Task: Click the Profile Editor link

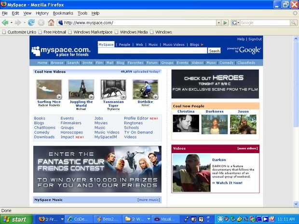Action: (x=136, y=119)
